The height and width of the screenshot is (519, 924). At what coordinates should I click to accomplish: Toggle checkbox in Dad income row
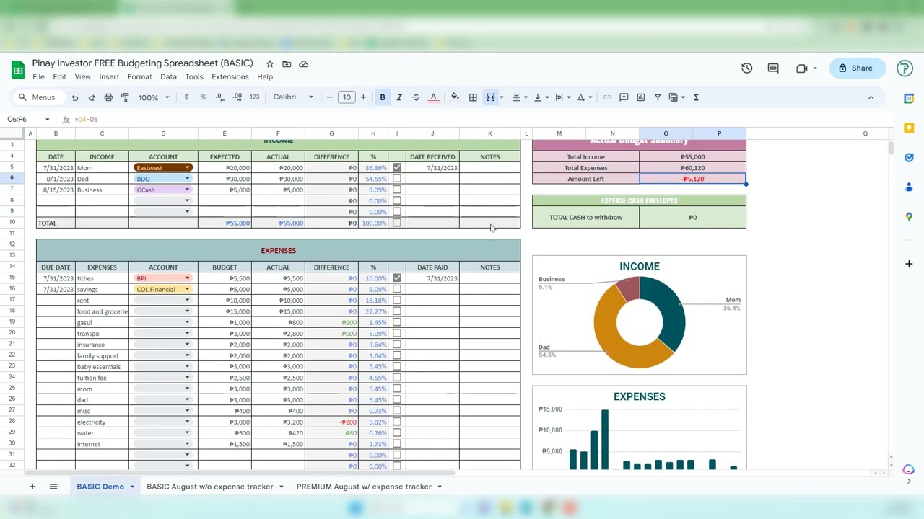coord(396,179)
